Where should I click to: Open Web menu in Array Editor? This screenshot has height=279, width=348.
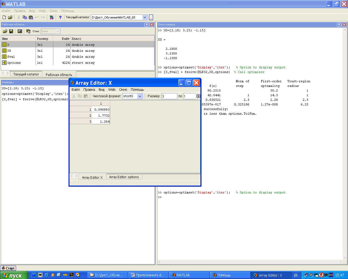pos(112,90)
